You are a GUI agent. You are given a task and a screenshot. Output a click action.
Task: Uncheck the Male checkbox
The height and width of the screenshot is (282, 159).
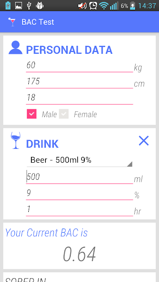pos(32,114)
